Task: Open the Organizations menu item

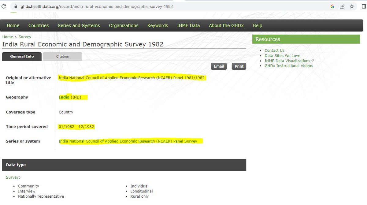Action: point(124,25)
